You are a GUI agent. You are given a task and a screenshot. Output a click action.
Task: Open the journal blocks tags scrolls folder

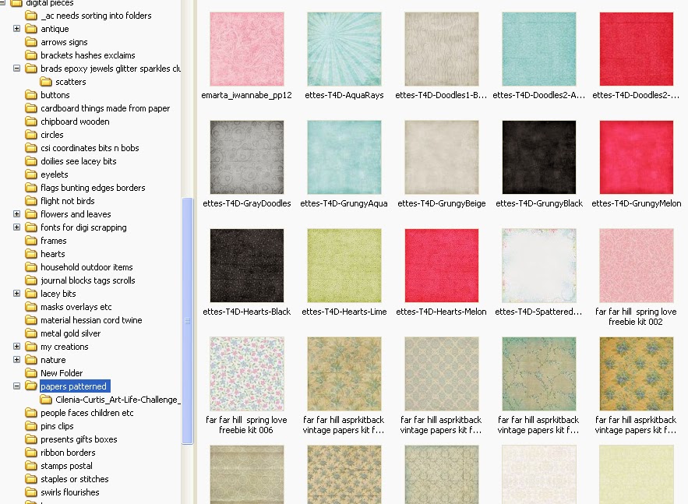tap(88, 280)
